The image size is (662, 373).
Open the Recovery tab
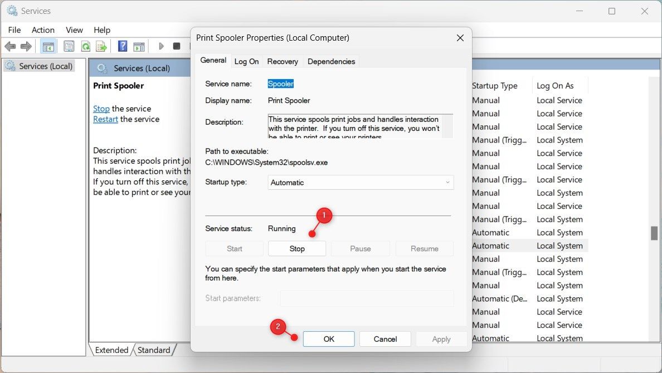pos(283,62)
